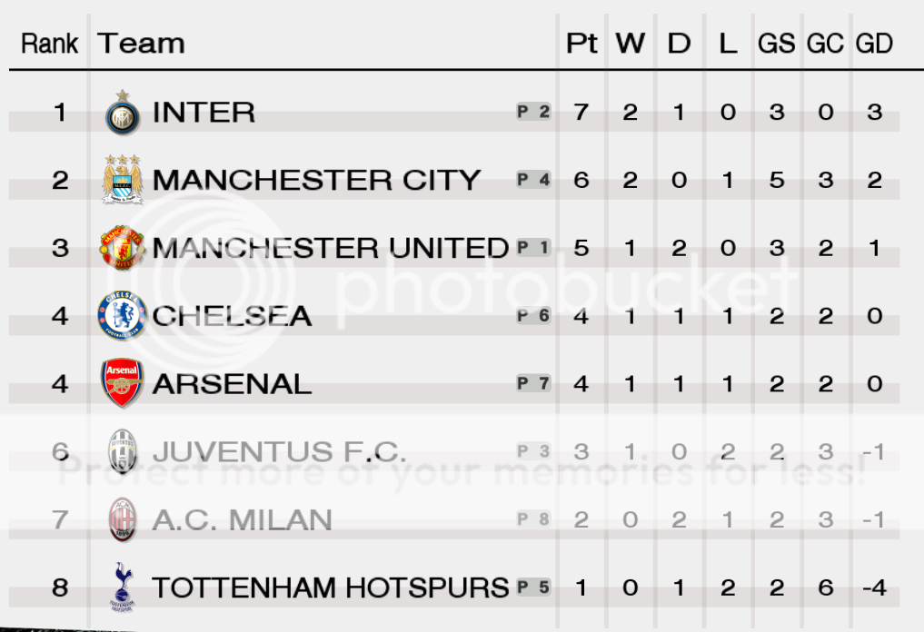924x632 pixels.
Task: Click the Manchester City crest
Action: [122, 180]
